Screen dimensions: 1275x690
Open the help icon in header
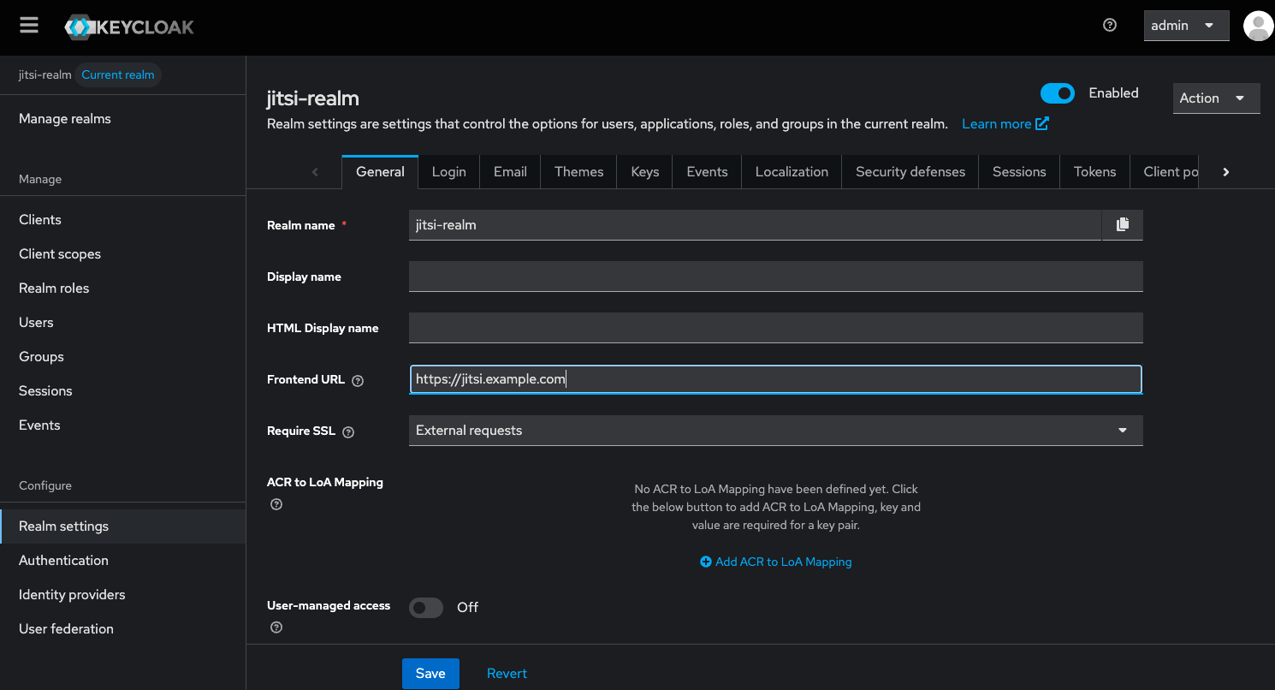click(1110, 26)
